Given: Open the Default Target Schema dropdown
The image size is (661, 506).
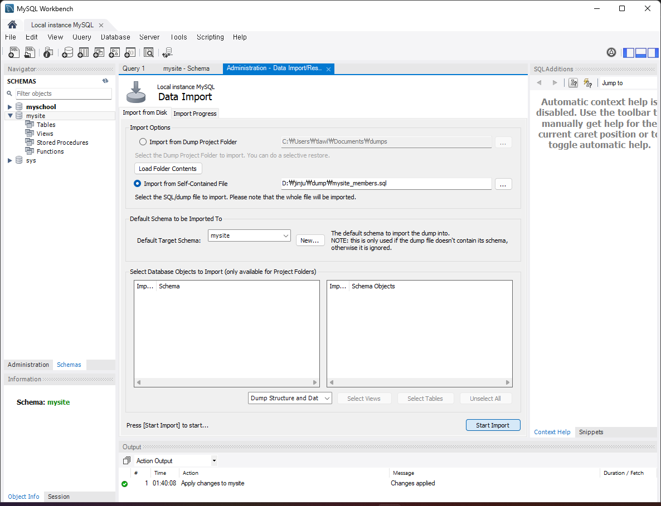Looking at the screenshot, I should [x=249, y=235].
